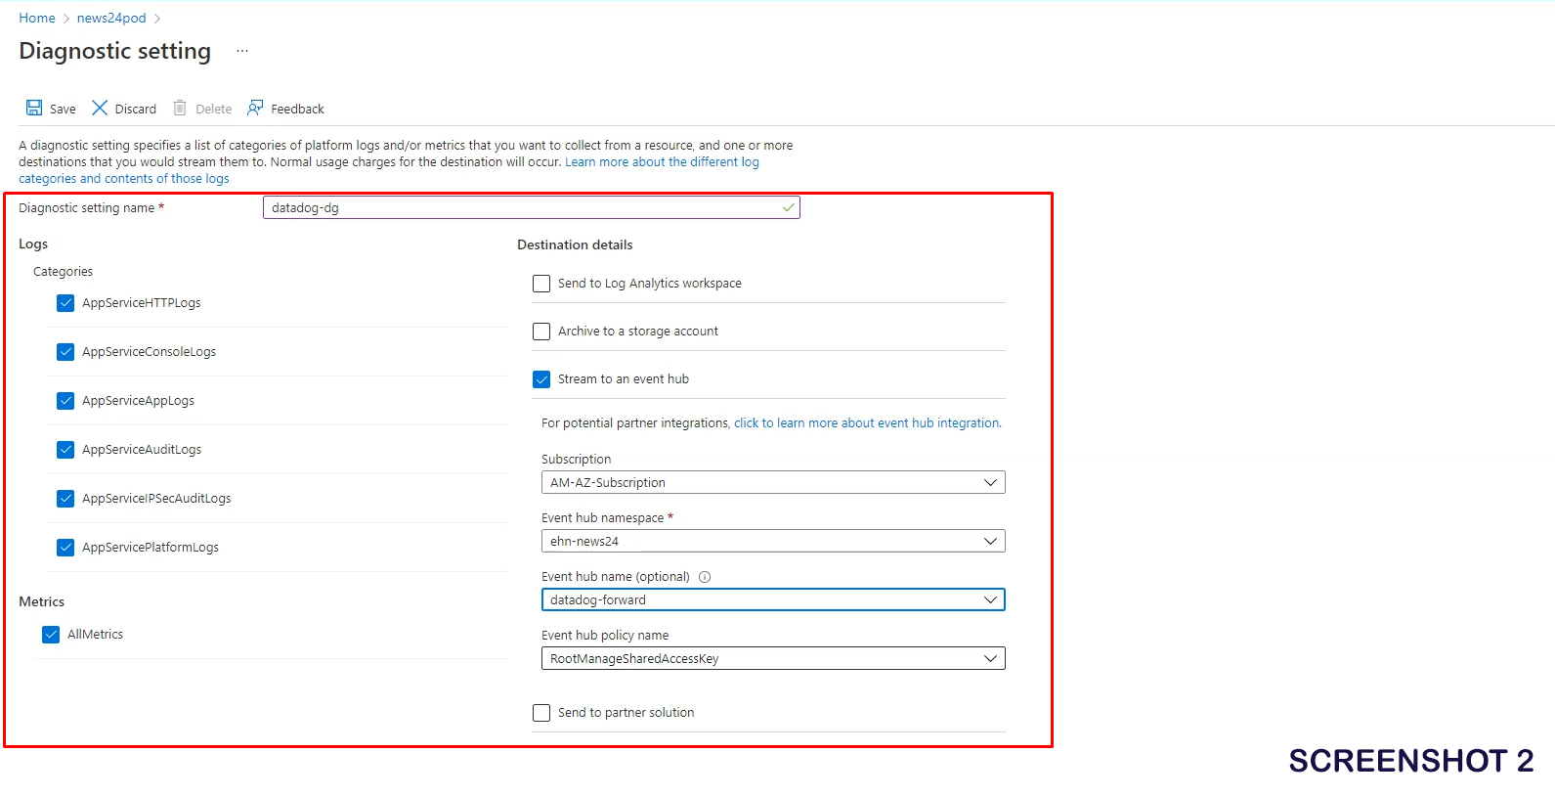Open the event hub integration learn more link
The width and height of the screenshot is (1555, 797).
867,423
